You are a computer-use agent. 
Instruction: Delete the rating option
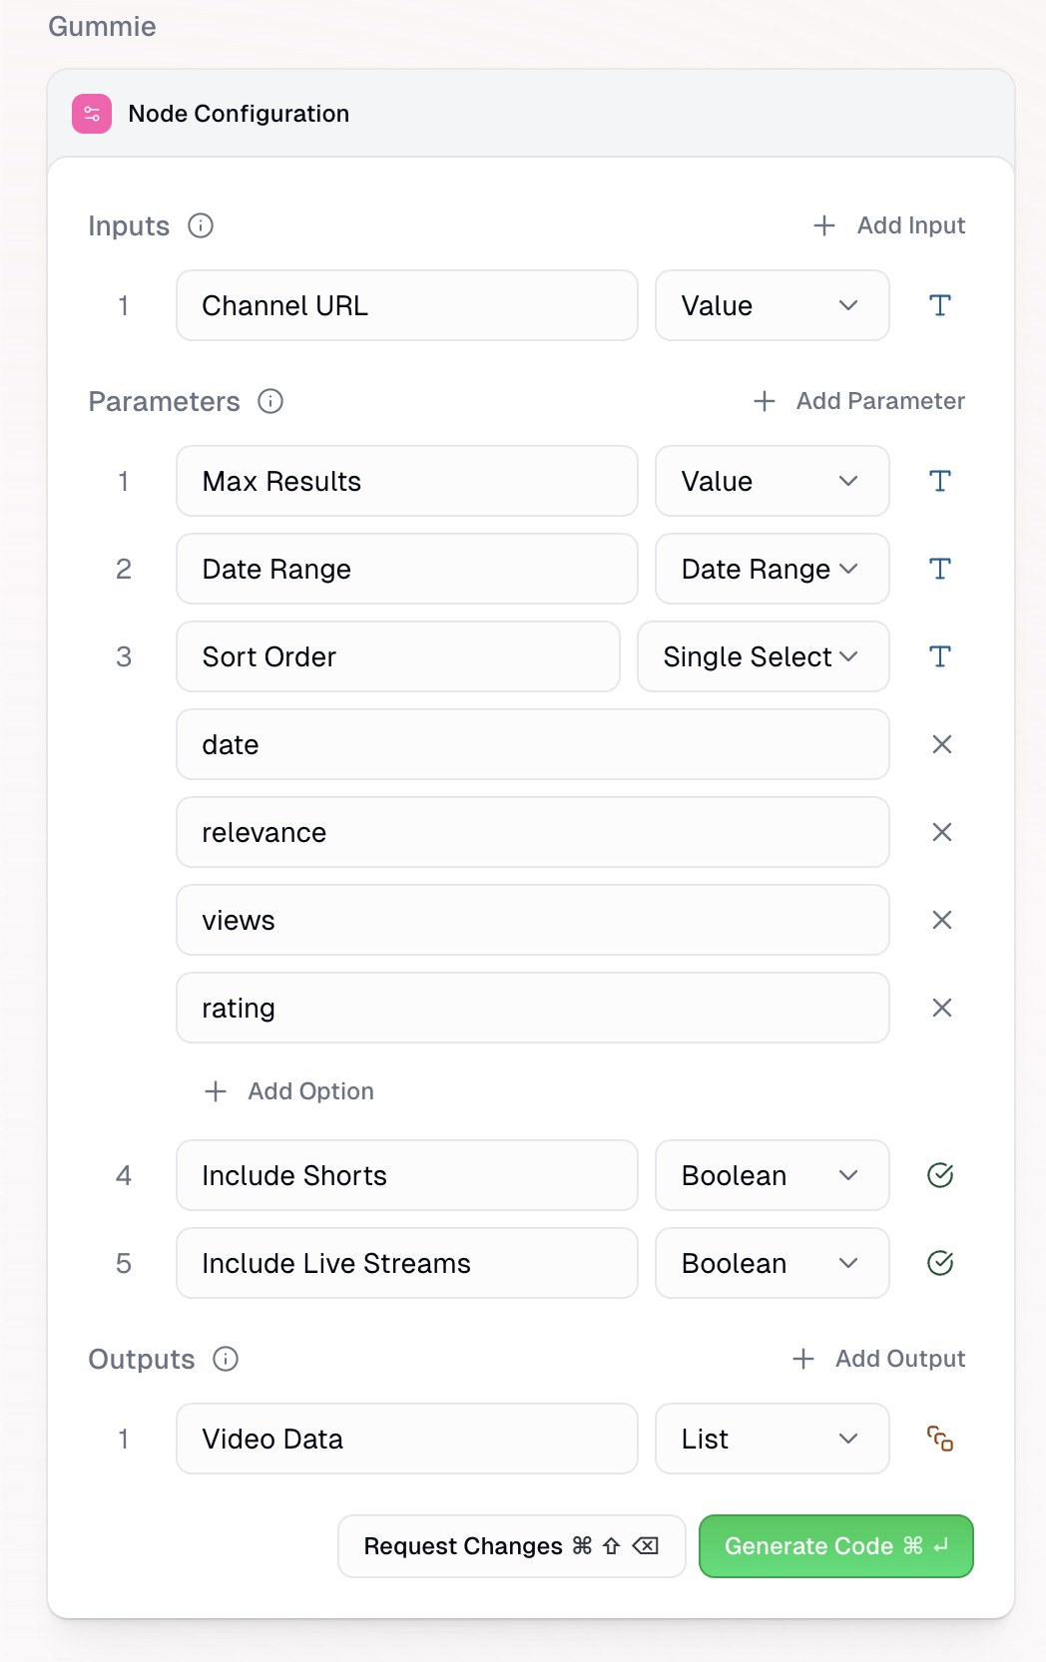(939, 1008)
